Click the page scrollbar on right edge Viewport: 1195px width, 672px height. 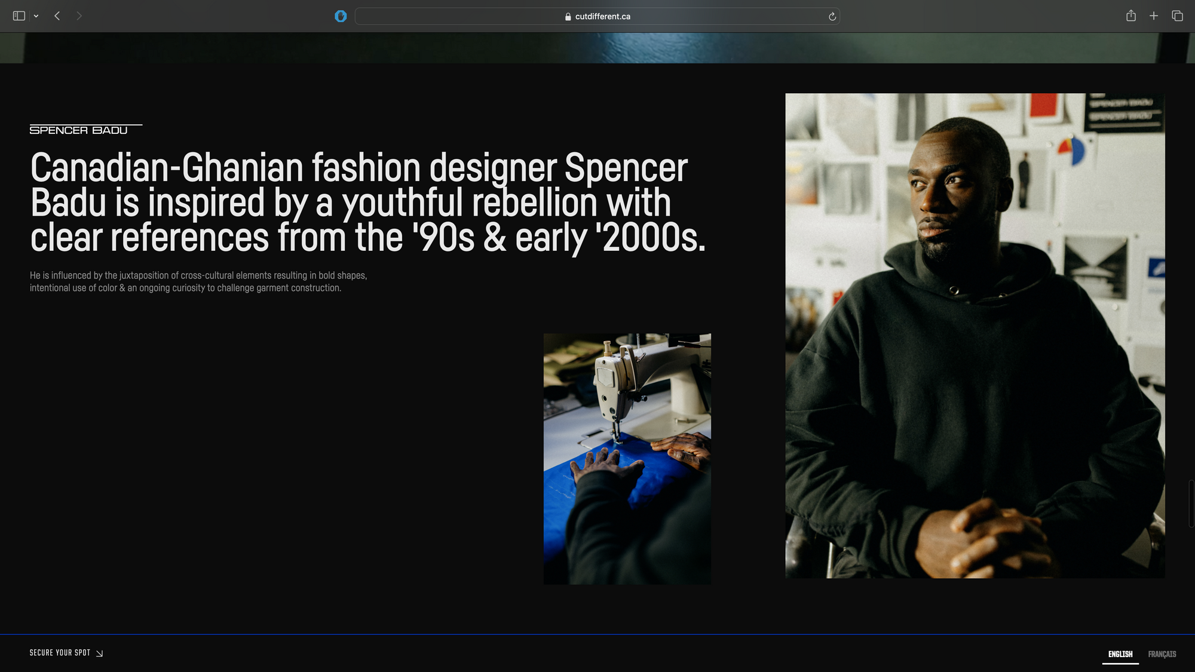click(x=1191, y=503)
